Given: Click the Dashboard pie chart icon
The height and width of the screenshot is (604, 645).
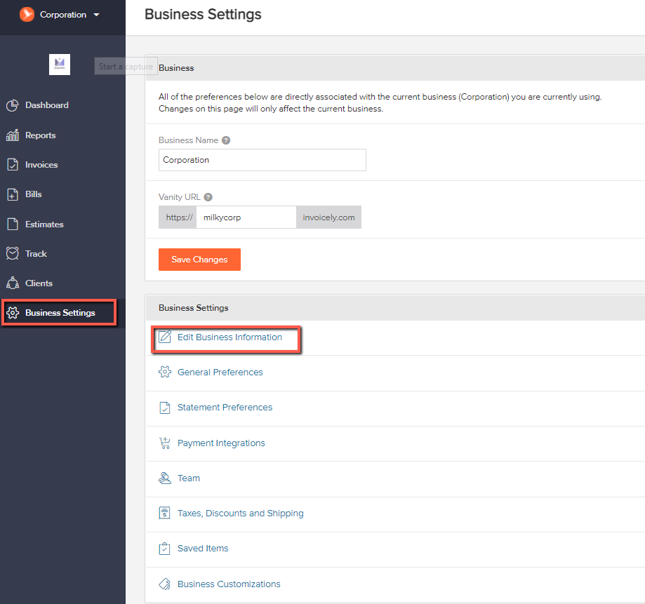Looking at the screenshot, I should 13,105.
